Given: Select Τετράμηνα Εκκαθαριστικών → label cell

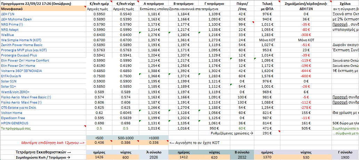Looking at the screenshot, I should pos(43,152).
